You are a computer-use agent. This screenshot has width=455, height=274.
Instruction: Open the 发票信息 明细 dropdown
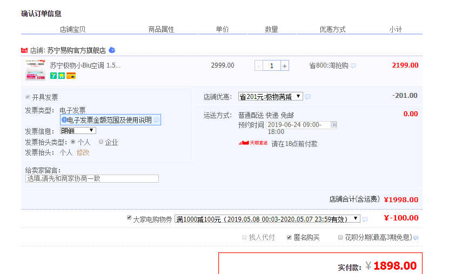pos(78,131)
